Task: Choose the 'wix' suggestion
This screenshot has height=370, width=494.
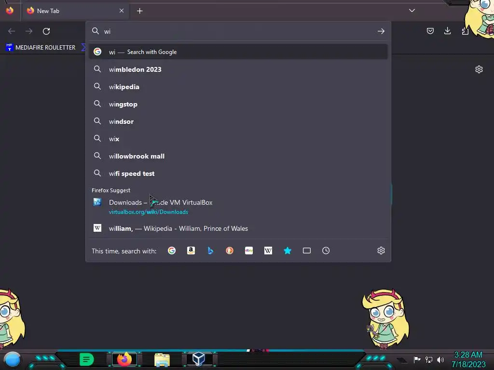Action: coord(238,138)
